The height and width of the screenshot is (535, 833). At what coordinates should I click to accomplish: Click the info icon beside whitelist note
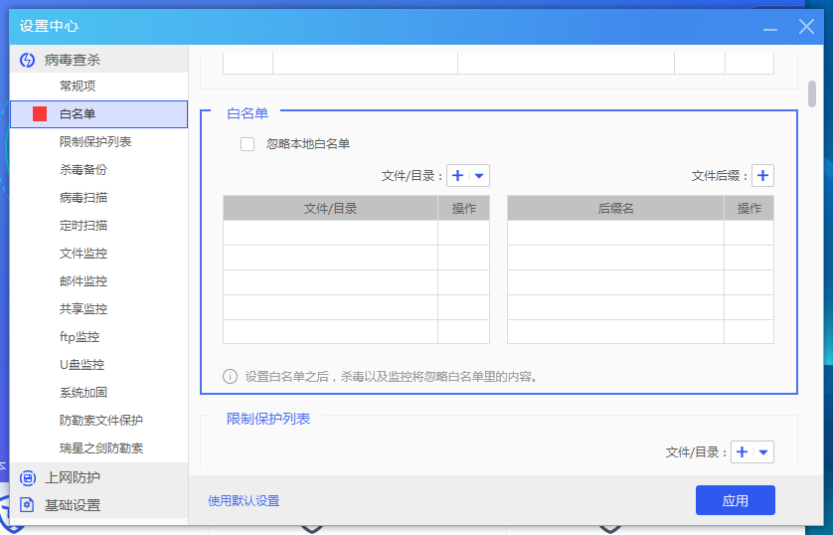(x=230, y=377)
